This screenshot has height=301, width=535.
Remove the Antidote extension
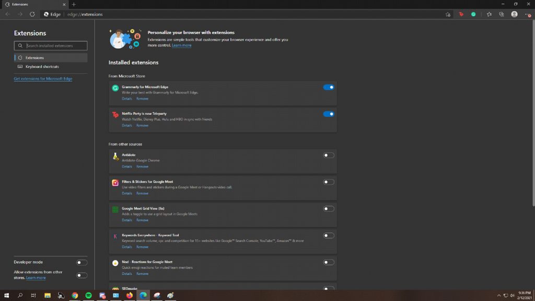142,167
